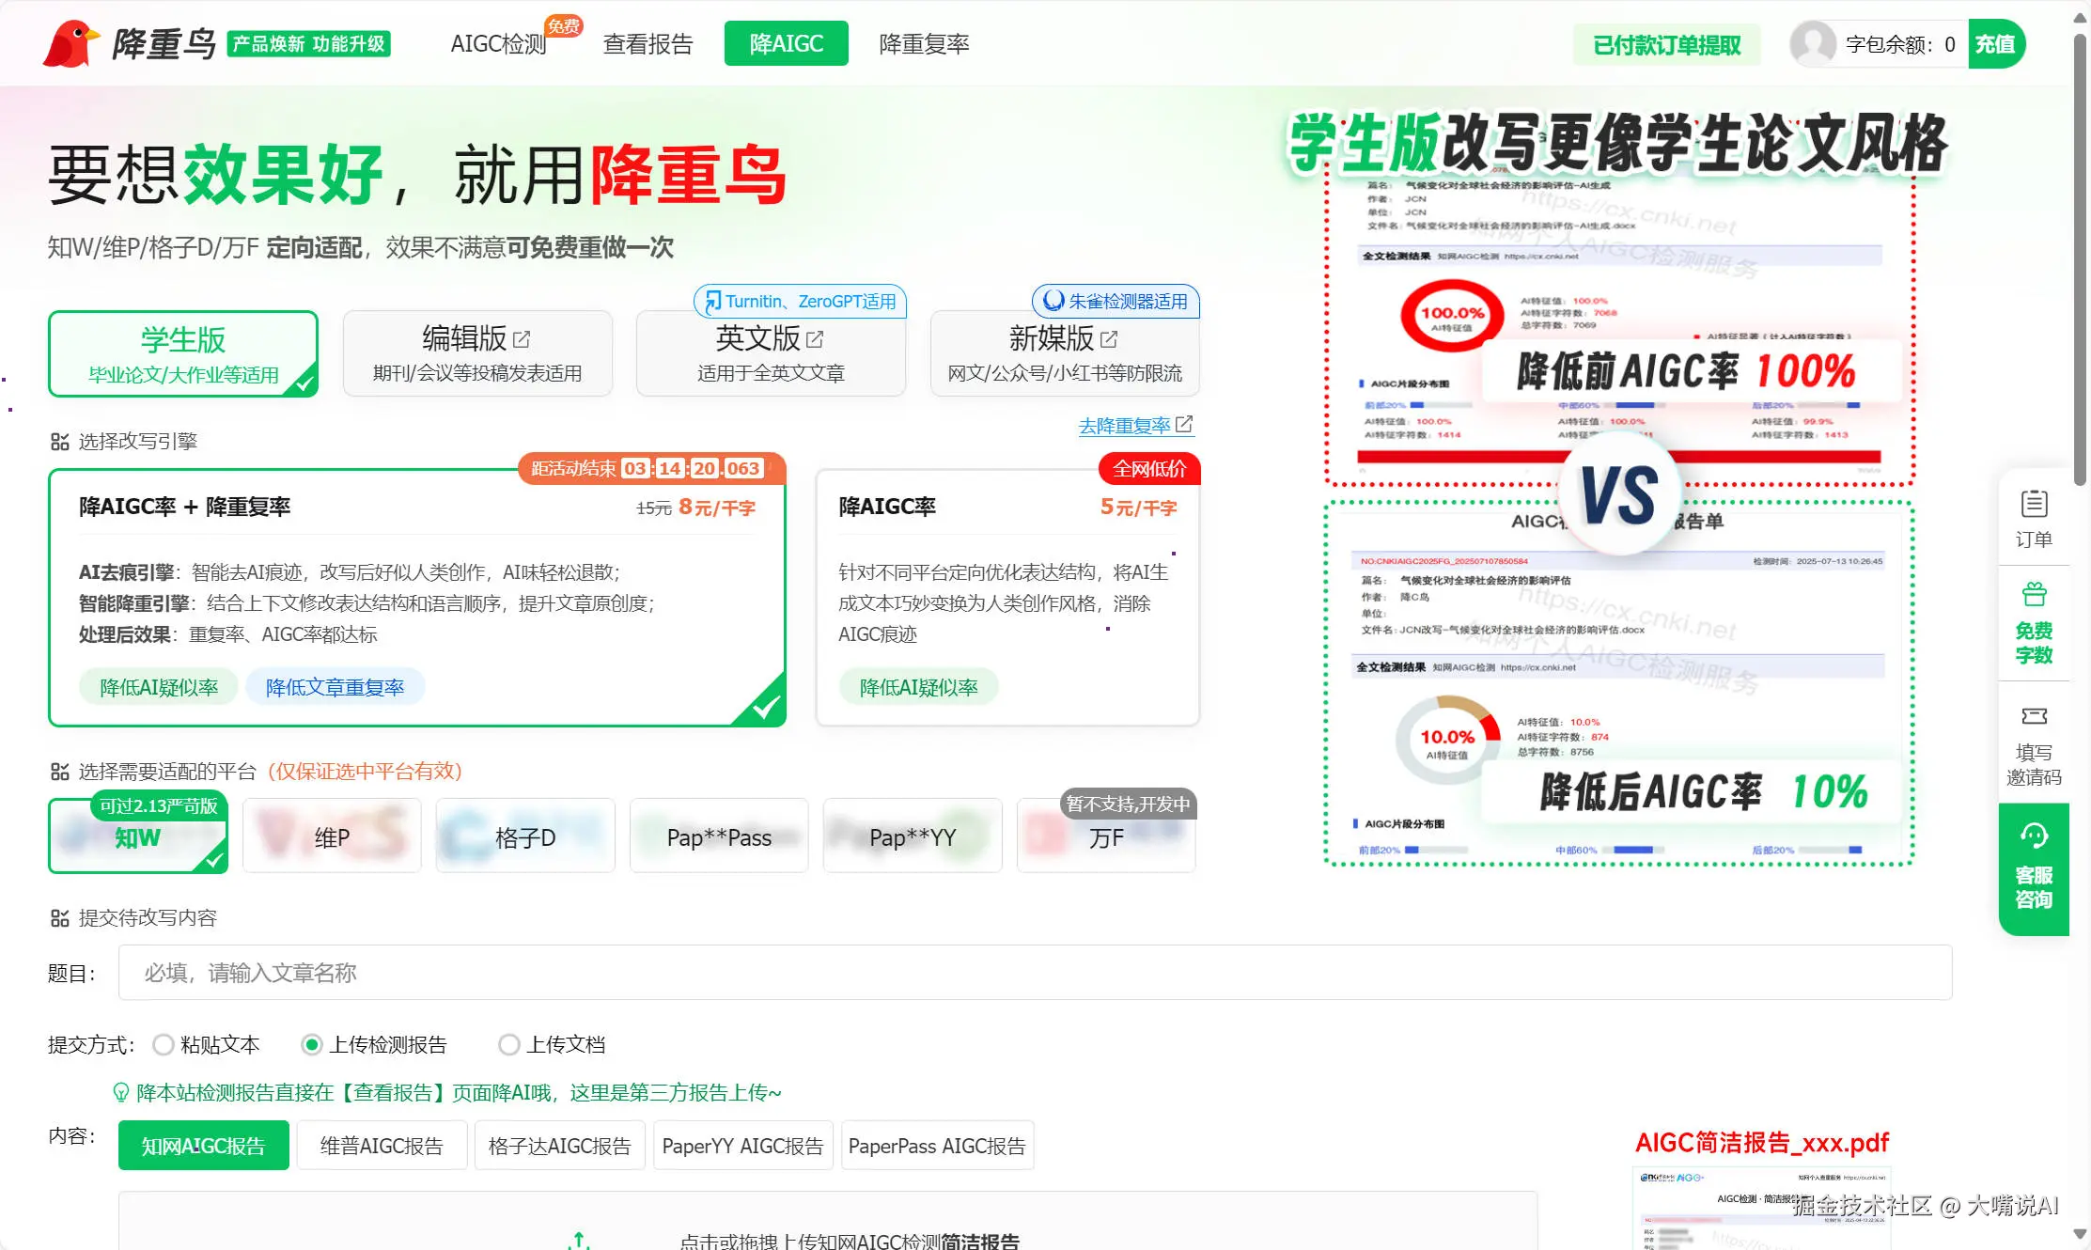Open the 查看报告 nav tab
2091x1250 pixels.
click(x=648, y=43)
